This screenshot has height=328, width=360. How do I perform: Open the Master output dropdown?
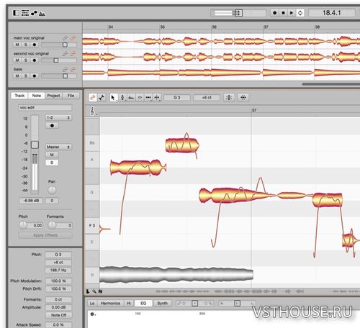[x=58, y=147]
